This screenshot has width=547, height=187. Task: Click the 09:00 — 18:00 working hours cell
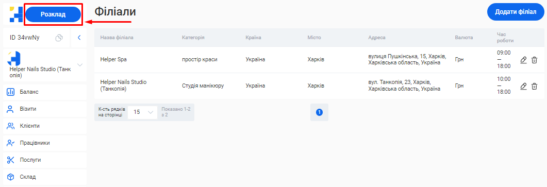[x=504, y=59]
